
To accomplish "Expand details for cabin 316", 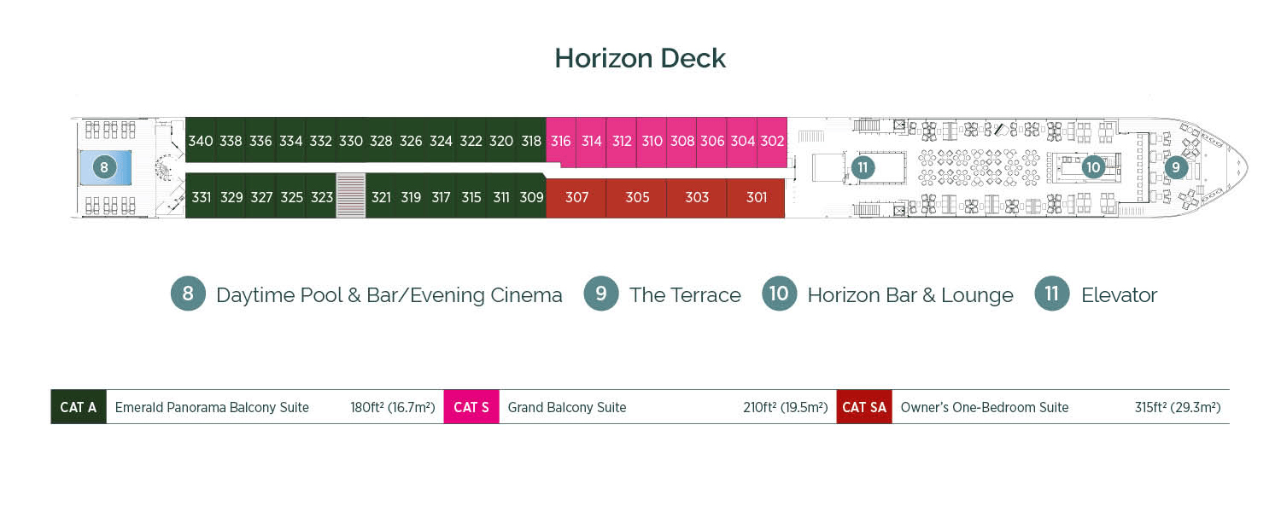I will (561, 141).
